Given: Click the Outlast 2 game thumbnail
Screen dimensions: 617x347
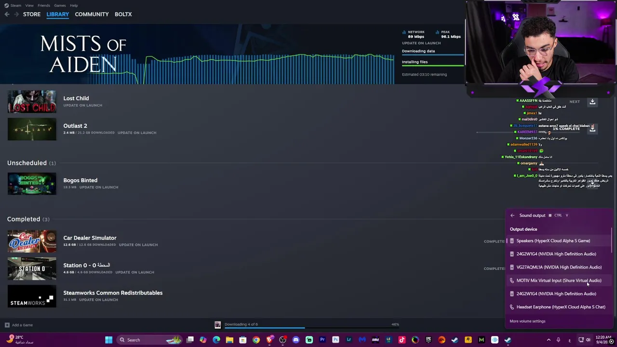Looking at the screenshot, I should click(x=32, y=129).
